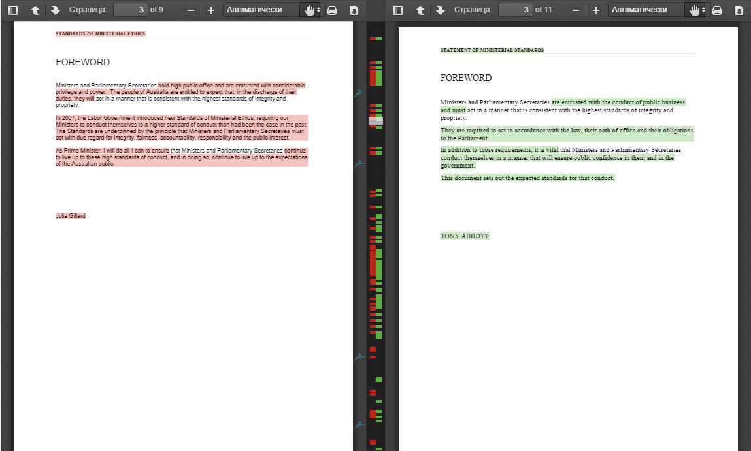Download document from left viewer

(x=354, y=10)
